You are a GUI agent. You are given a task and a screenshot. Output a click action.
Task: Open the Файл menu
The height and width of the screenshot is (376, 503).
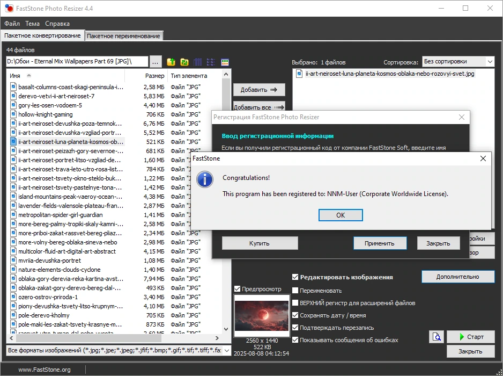(x=12, y=24)
